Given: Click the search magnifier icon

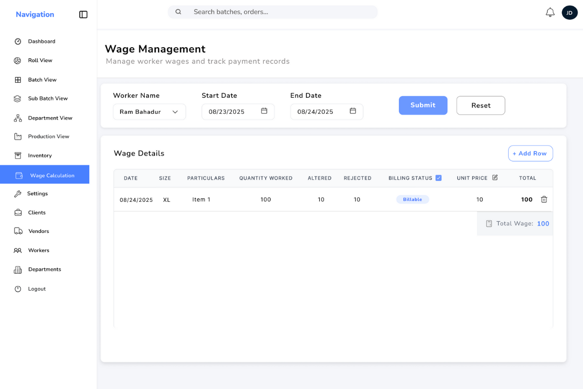Looking at the screenshot, I should (178, 12).
